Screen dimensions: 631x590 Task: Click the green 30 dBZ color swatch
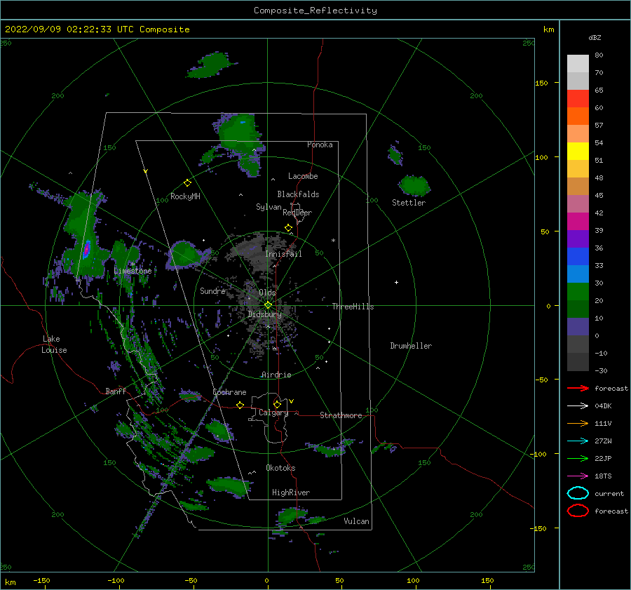pos(578,291)
